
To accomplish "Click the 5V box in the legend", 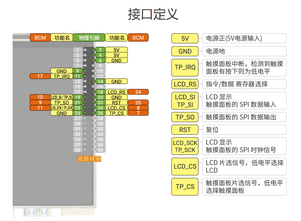I will pyautogui.click(x=185, y=38).
